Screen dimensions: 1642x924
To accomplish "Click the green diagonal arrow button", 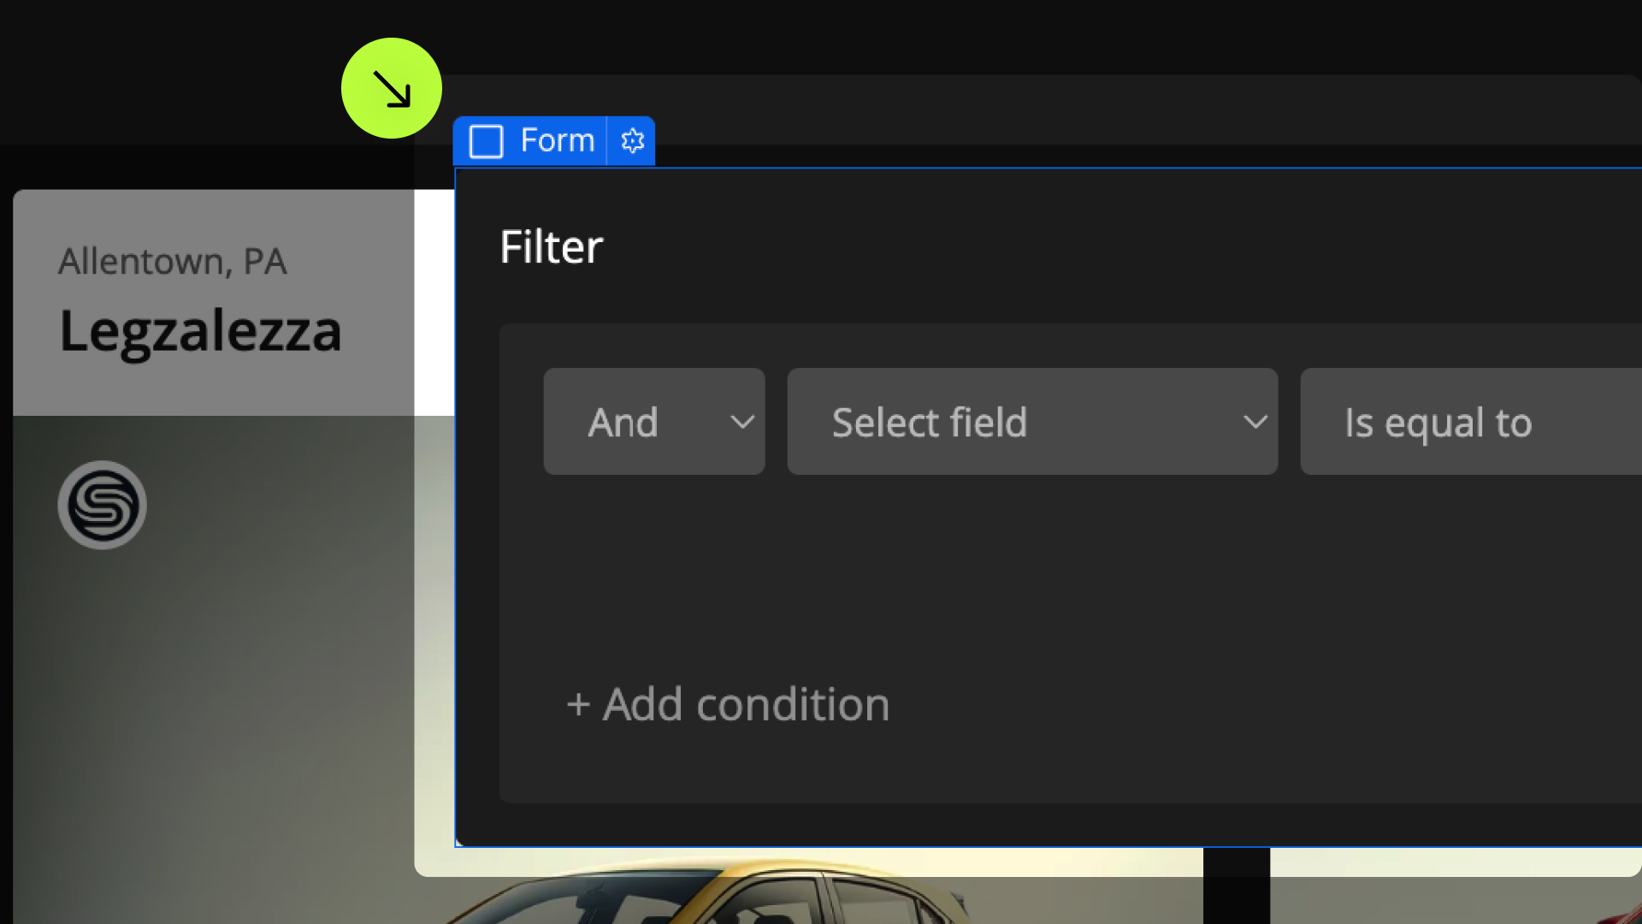I will (x=392, y=88).
